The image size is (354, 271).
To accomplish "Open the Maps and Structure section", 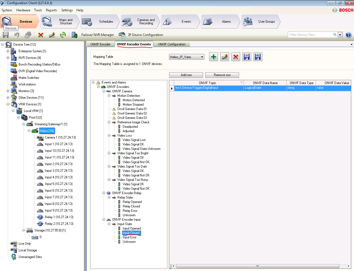I will [60, 22].
